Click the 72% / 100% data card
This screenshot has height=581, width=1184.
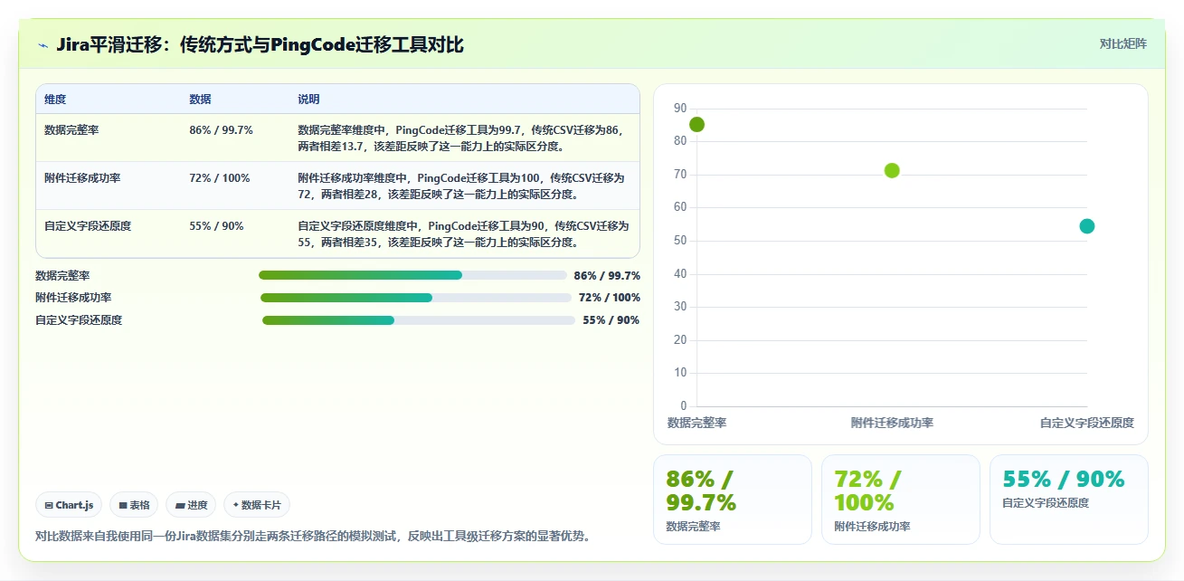tap(901, 500)
